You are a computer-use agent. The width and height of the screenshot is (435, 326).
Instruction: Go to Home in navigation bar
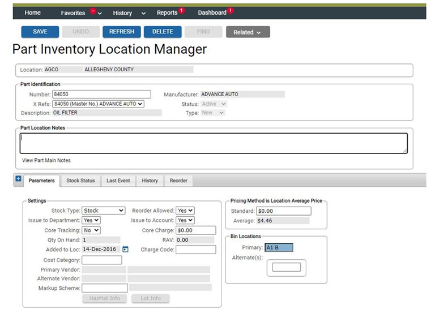point(32,13)
